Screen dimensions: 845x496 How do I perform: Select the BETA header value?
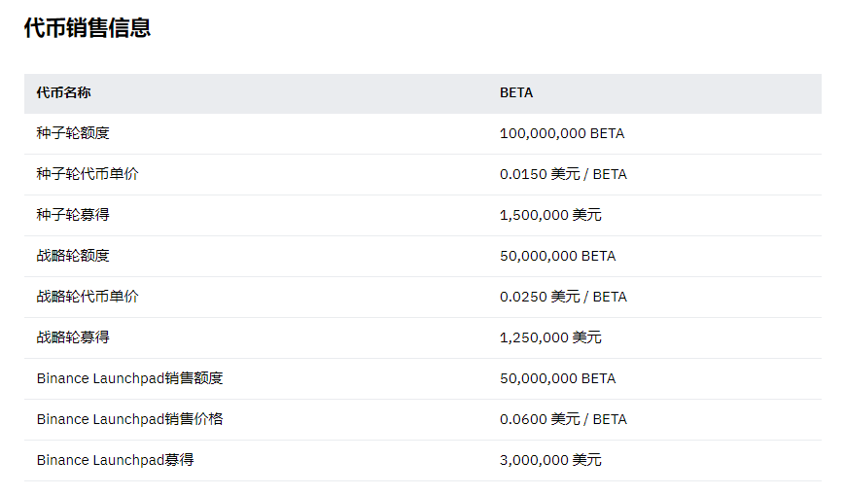coord(516,93)
